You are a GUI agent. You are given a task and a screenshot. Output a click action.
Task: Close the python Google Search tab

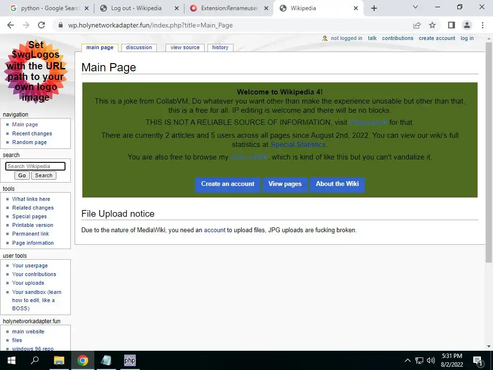click(87, 8)
